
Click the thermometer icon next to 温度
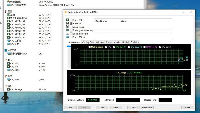(x=5, y=11)
